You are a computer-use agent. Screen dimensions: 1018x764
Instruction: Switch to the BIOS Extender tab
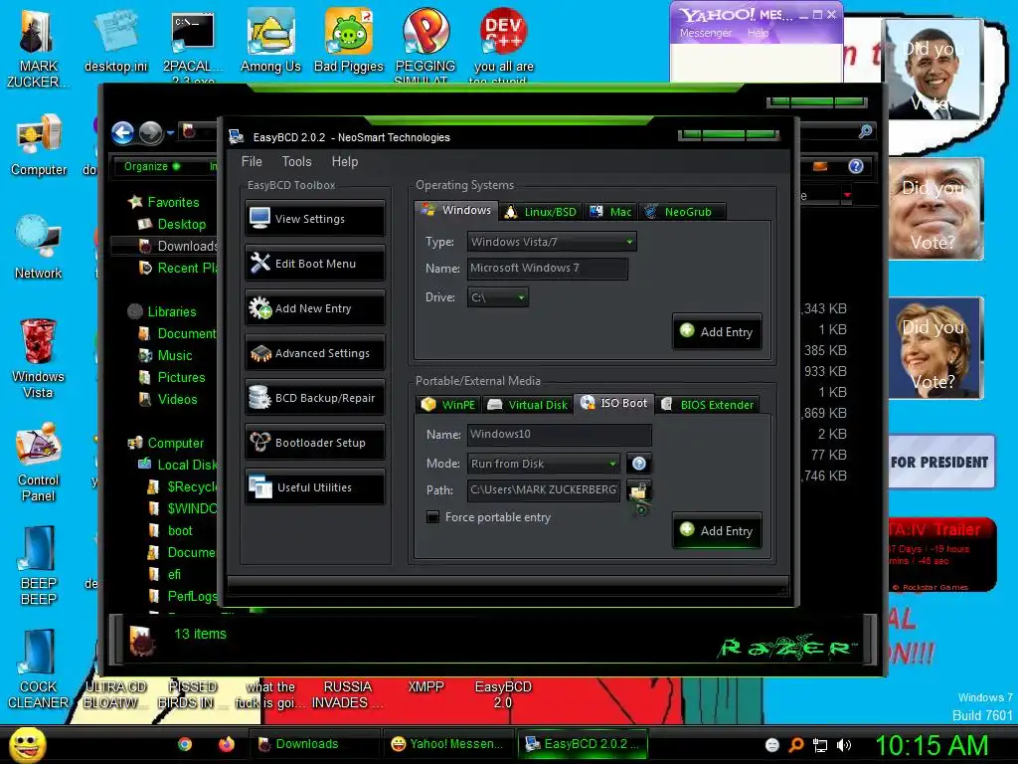(x=707, y=405)
